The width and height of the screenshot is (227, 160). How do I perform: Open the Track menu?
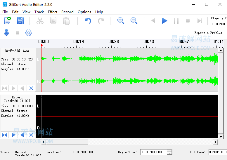pyautogui.click(x=39, y=12)
